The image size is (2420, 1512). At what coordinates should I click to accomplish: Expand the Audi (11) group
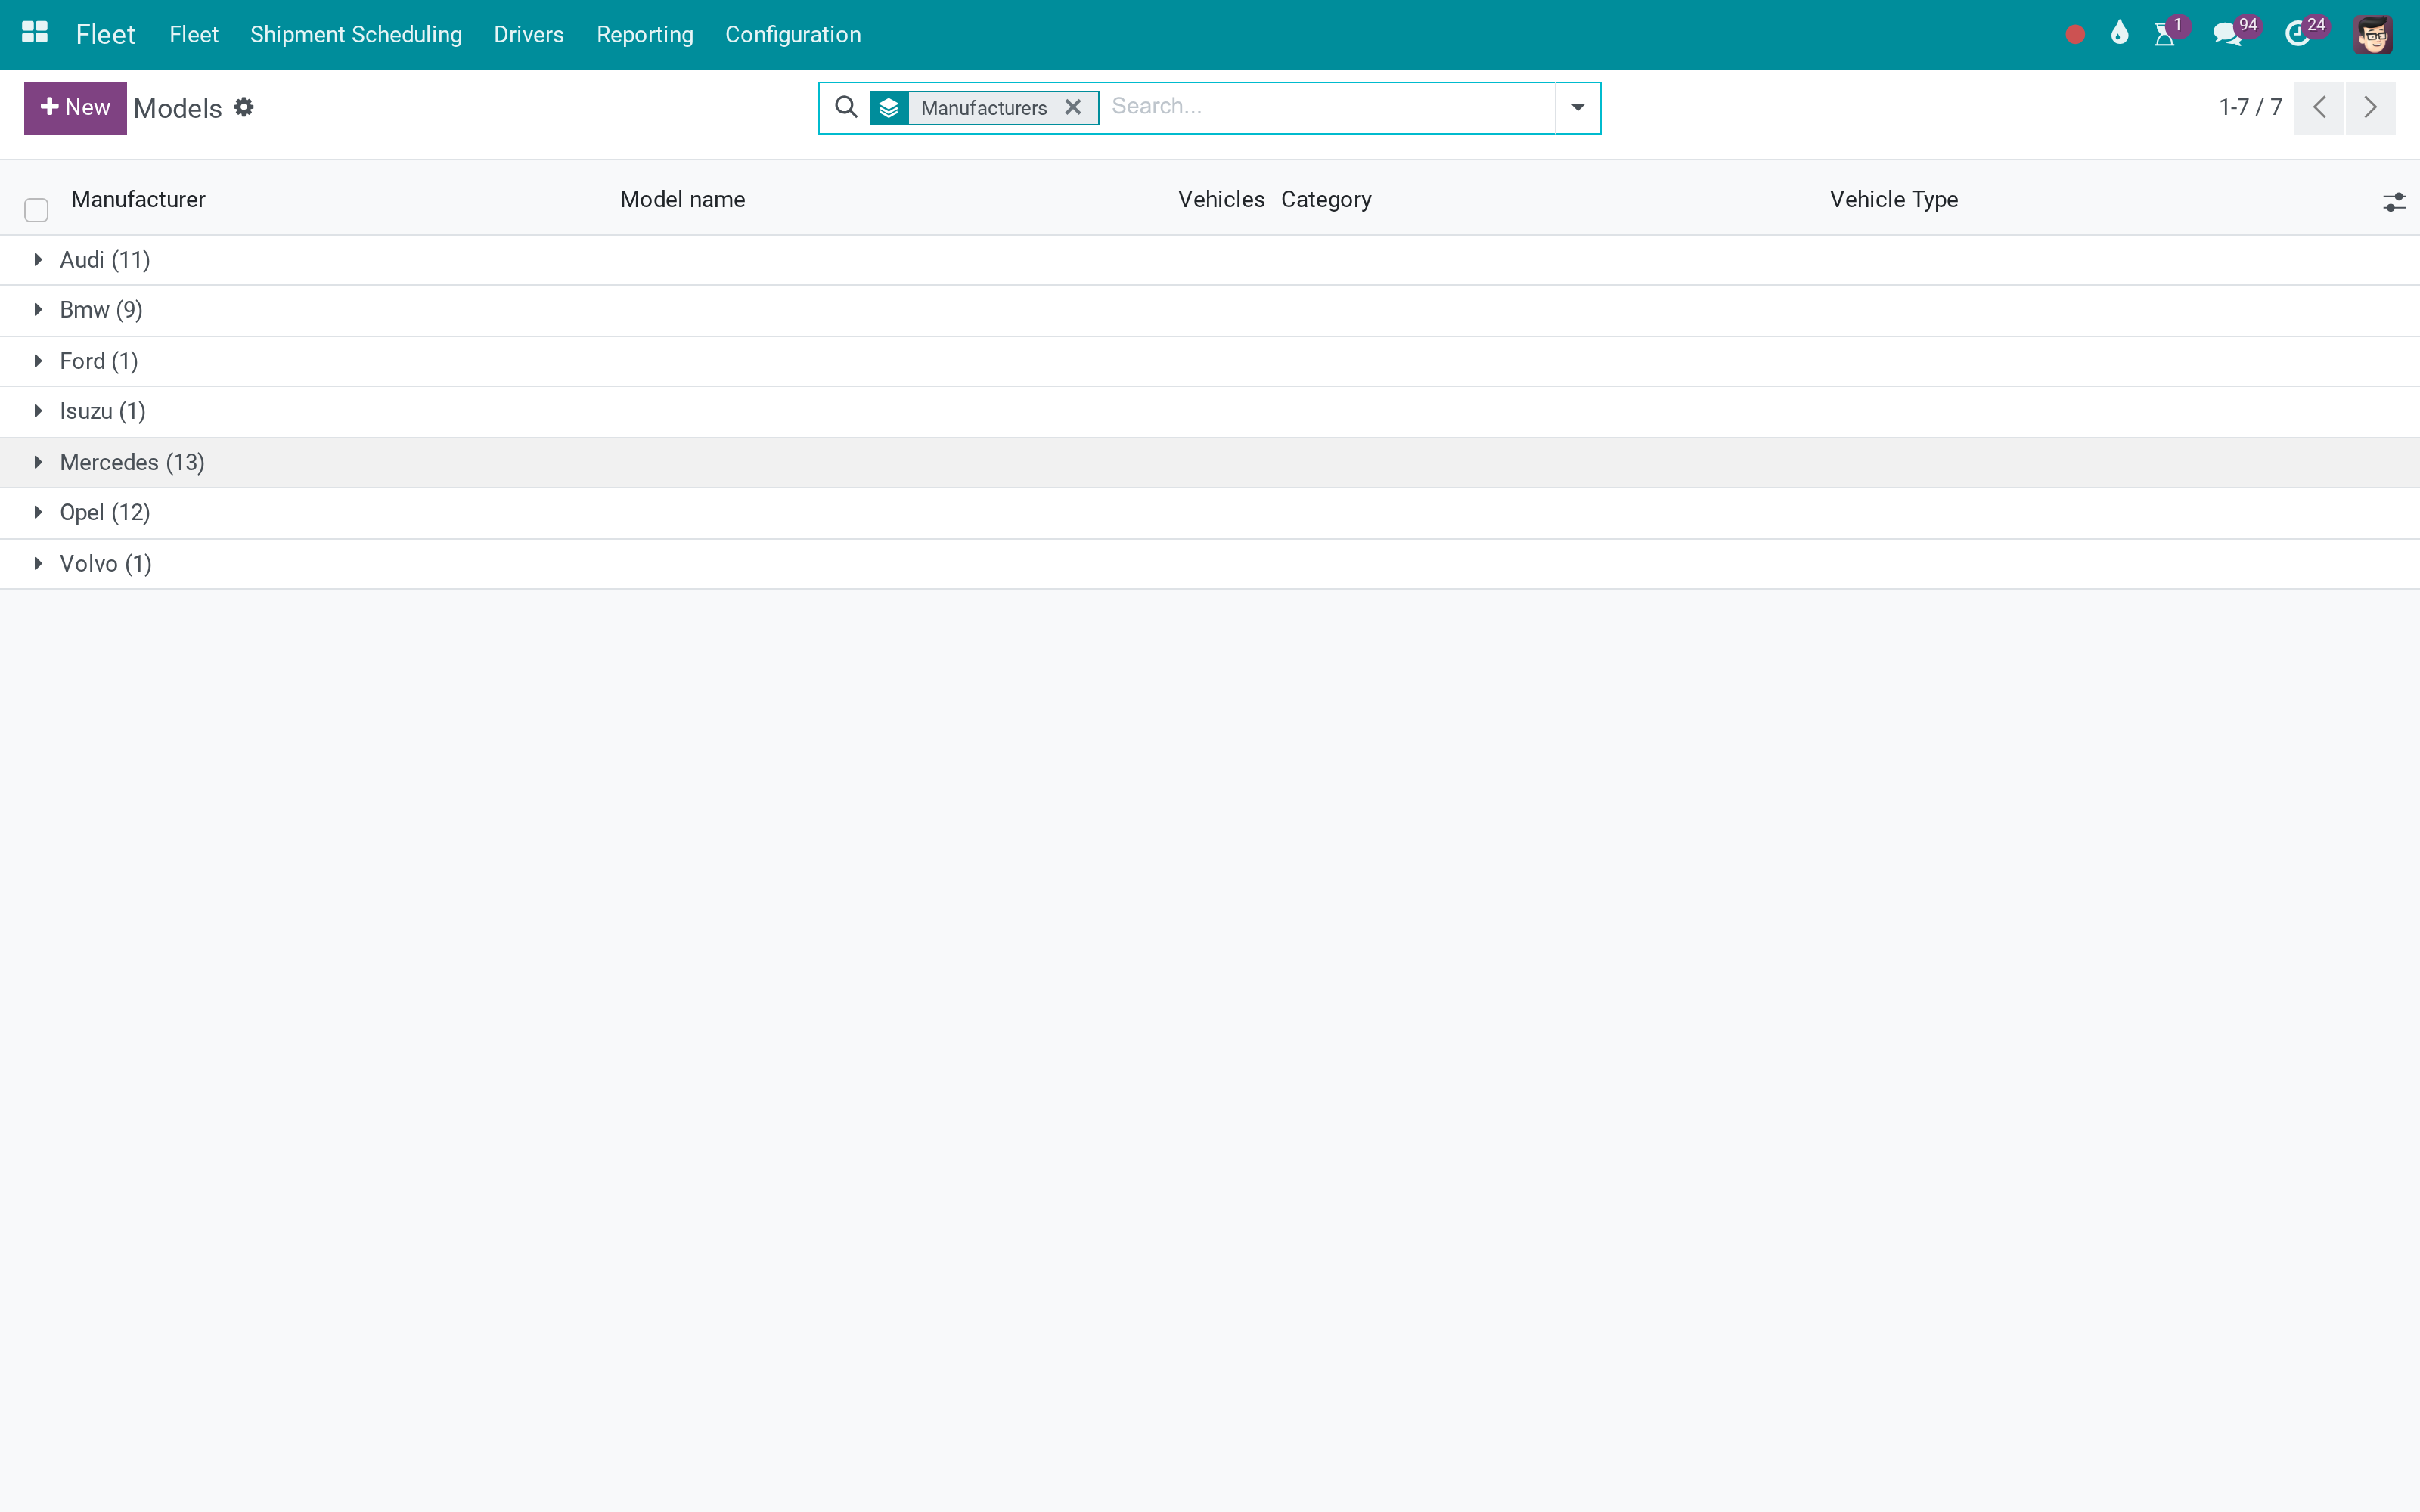[x=1210, y=260]
